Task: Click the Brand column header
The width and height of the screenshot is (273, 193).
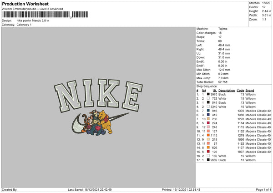Action: click(250, 91)
